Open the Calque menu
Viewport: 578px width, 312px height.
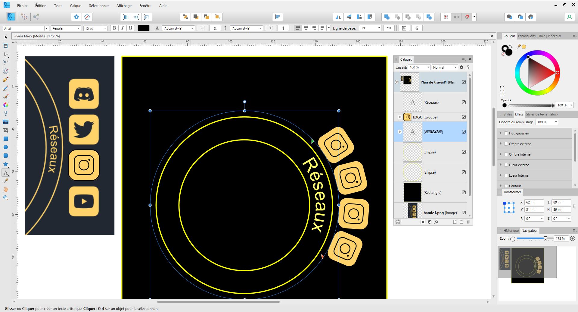pos(76,5)
